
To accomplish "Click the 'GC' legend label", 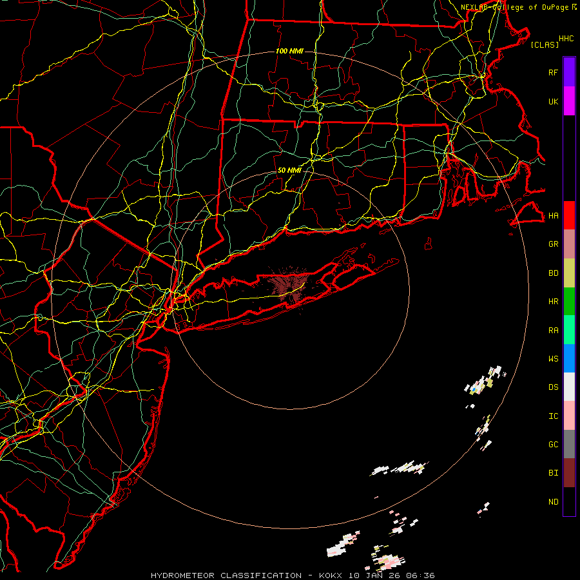I will [x=553, y=445].
